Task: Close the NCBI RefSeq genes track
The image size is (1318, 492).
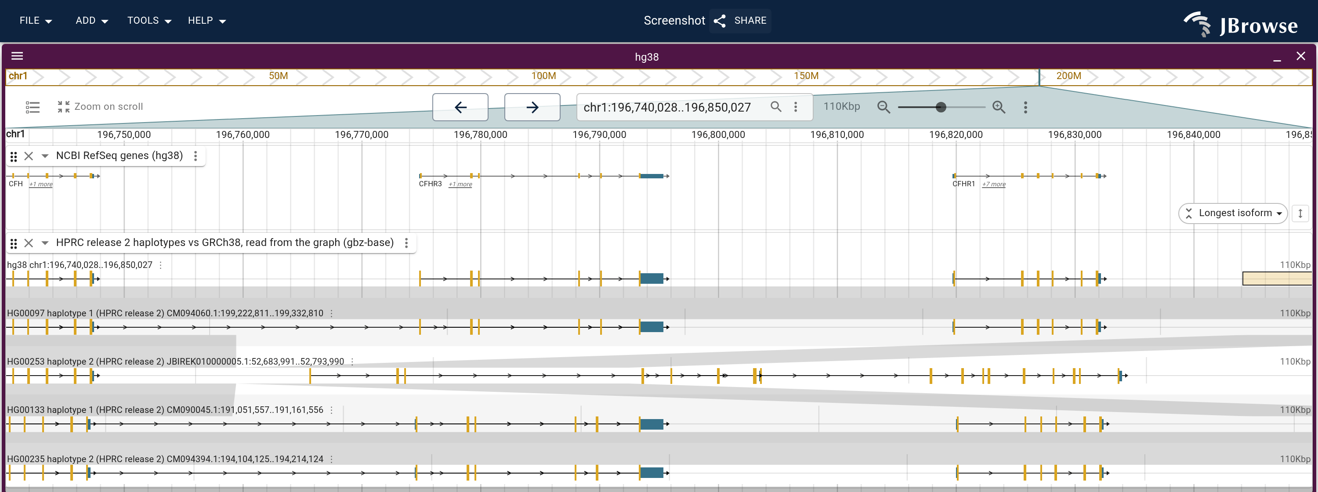Action: point(29,156)
